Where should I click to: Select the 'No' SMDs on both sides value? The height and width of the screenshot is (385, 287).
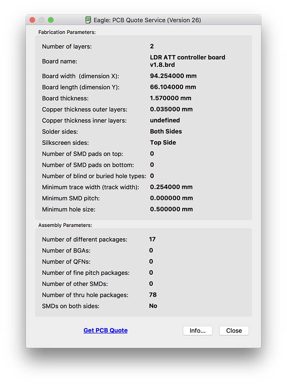(x=153, y=306)
